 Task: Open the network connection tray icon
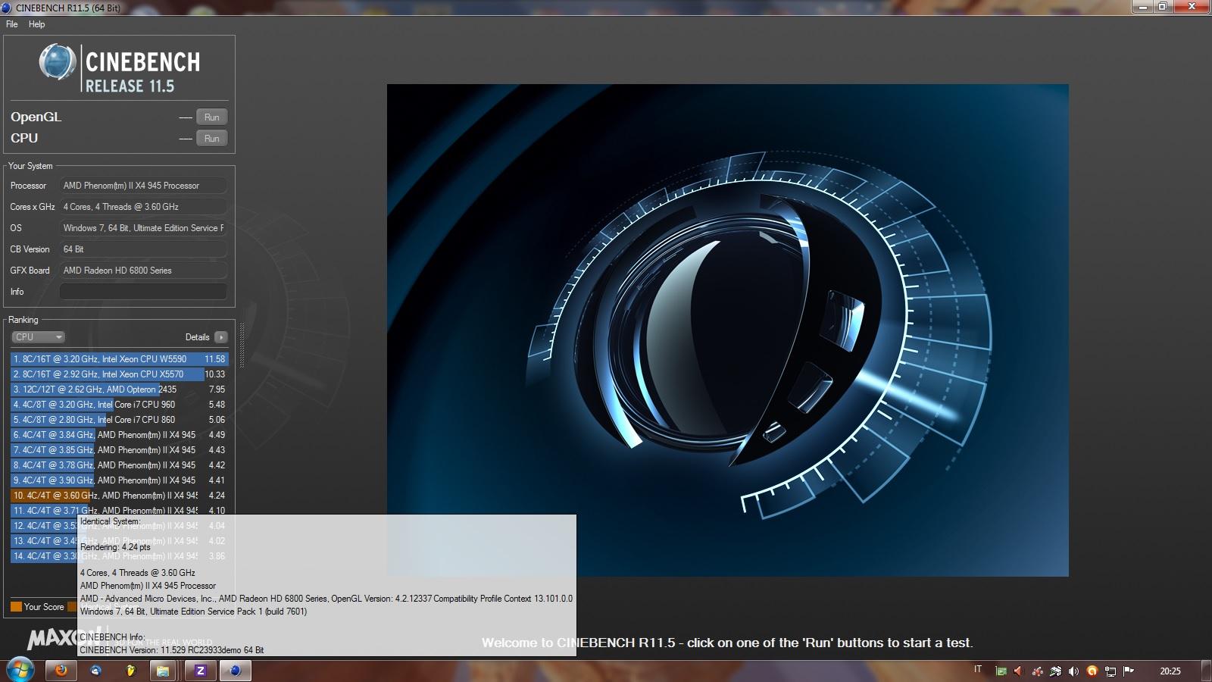[1110, 671]
